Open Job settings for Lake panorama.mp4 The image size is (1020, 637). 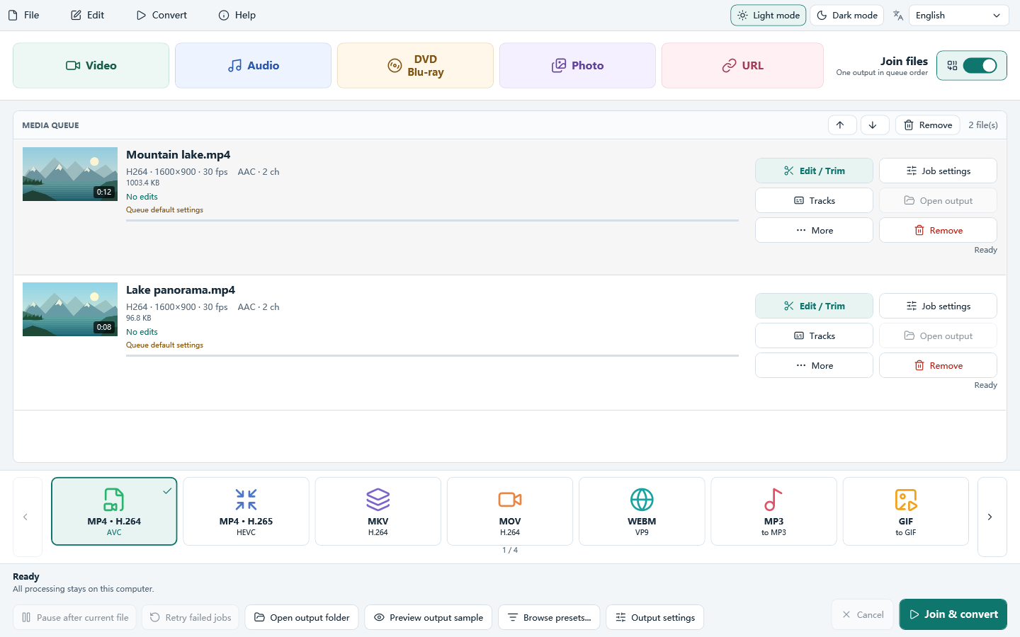pyautogui.click(x=938, y=306)
